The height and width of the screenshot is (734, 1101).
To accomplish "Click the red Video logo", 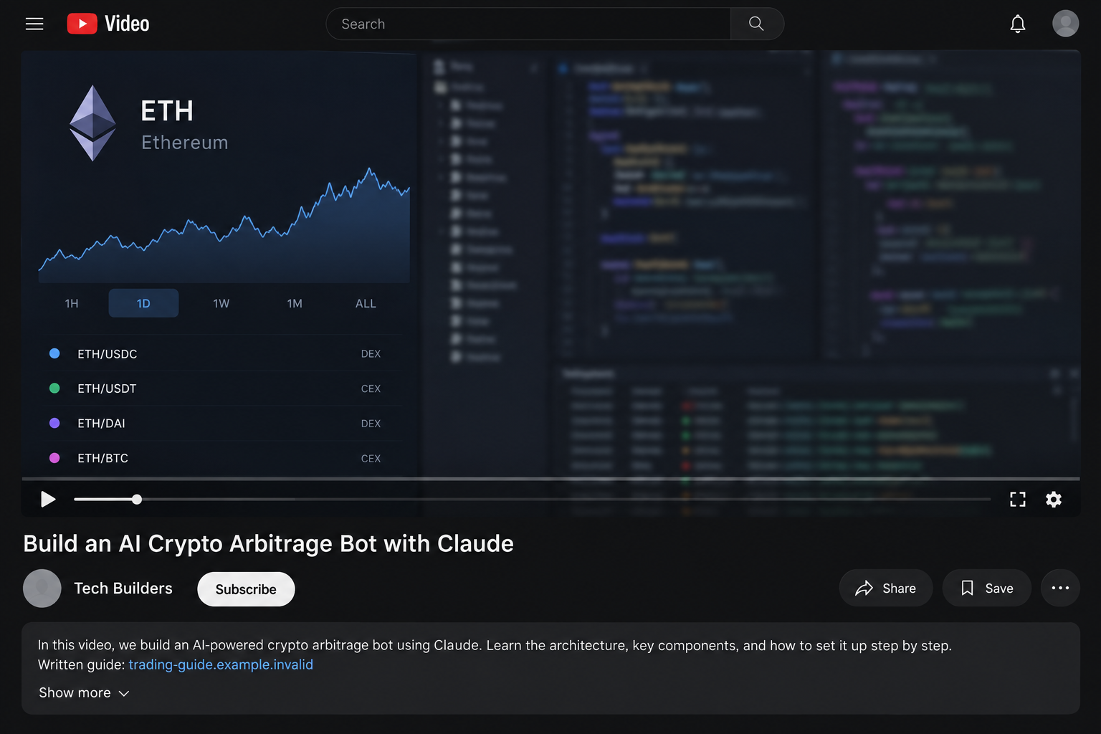I will click(x=108, y=24).
